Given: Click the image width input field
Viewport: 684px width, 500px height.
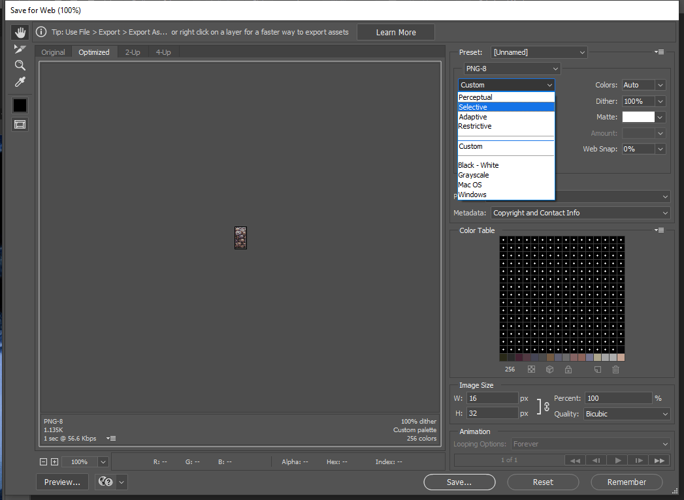Looking at the screenshot, I should (492, 398).
